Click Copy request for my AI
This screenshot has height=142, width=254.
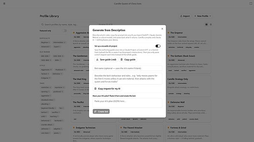click(107, 88)
